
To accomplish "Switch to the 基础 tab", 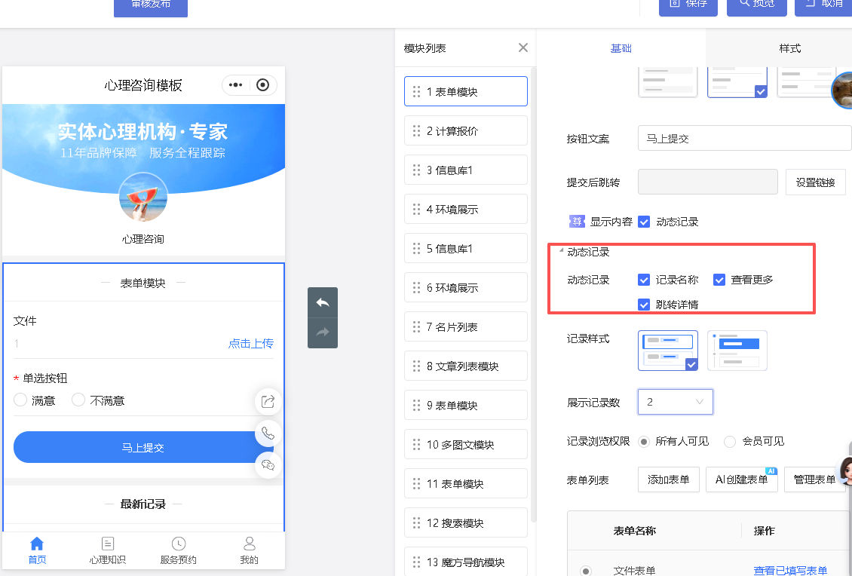I will (x=621, y=48).
